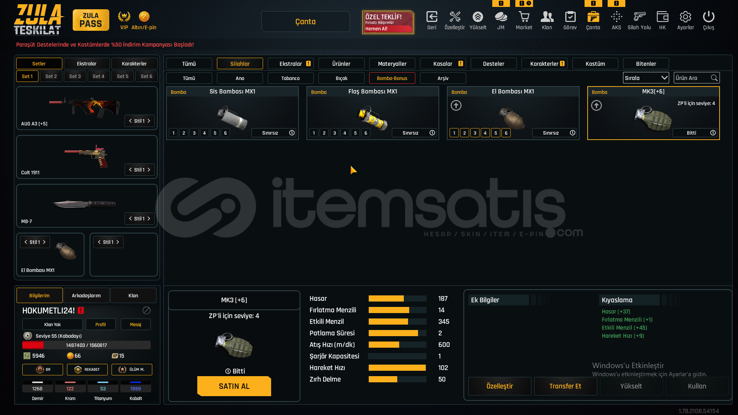Viewport: 738px width, 415px height.
Task: Click clock icon on Sis Bombası duration
Action: [x=292, y=133]
